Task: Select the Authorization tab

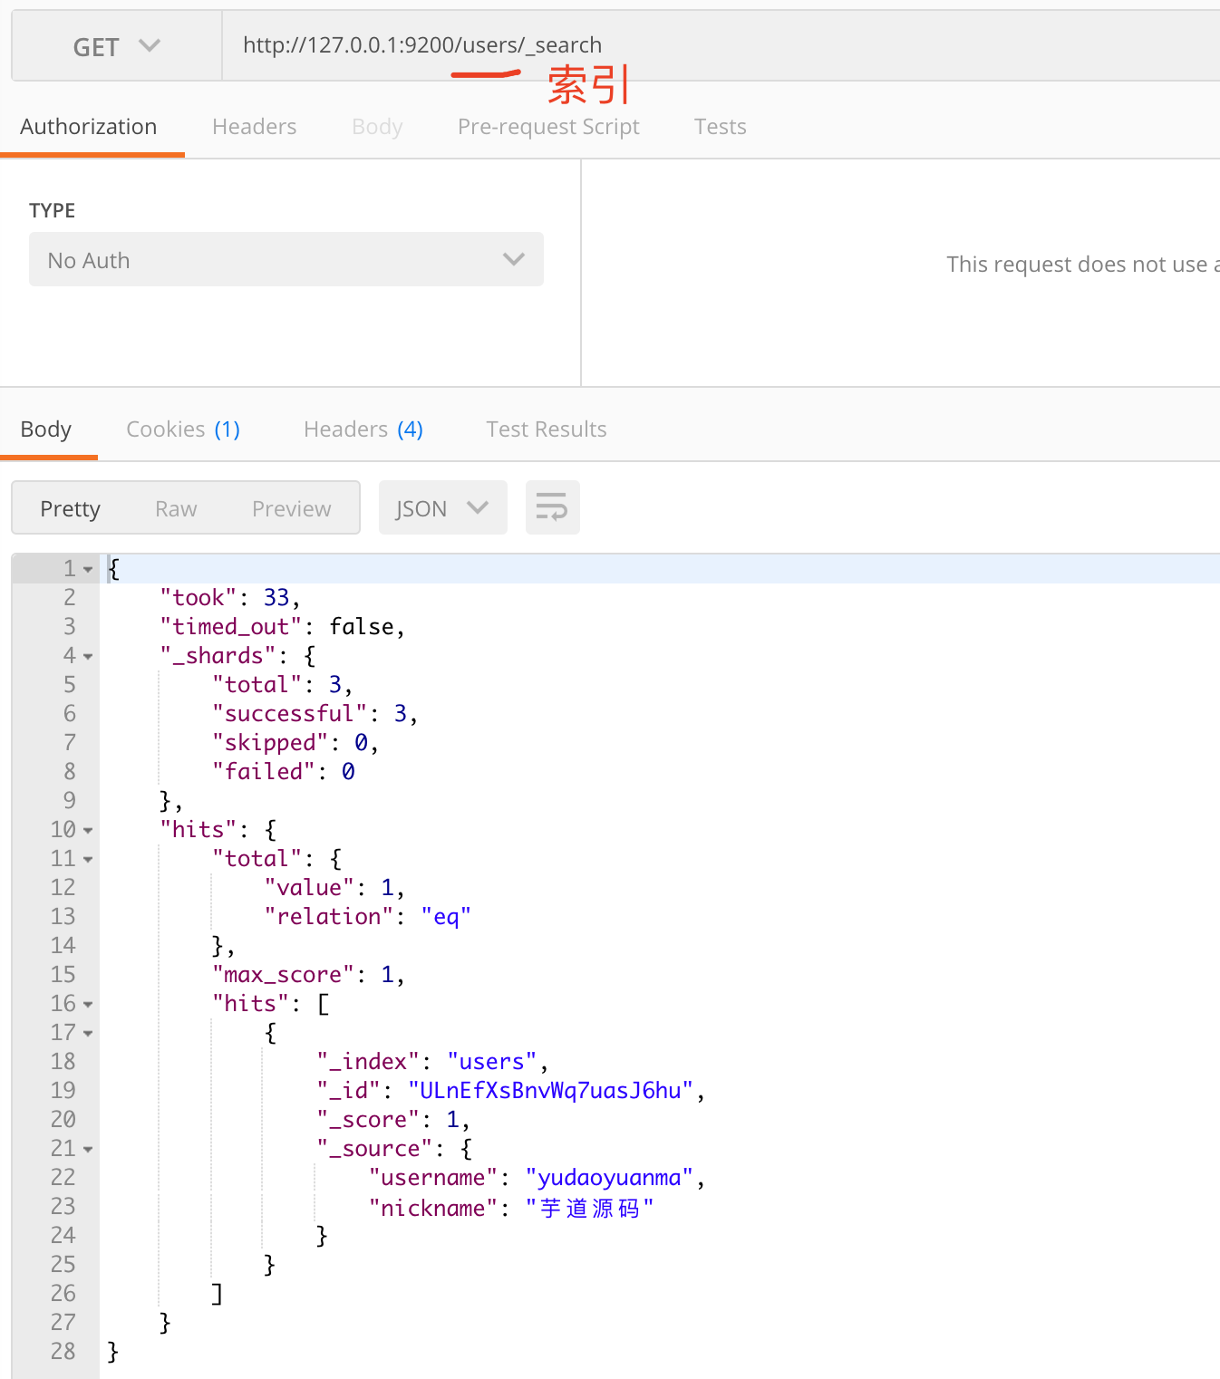Action: tap(89, 127)
